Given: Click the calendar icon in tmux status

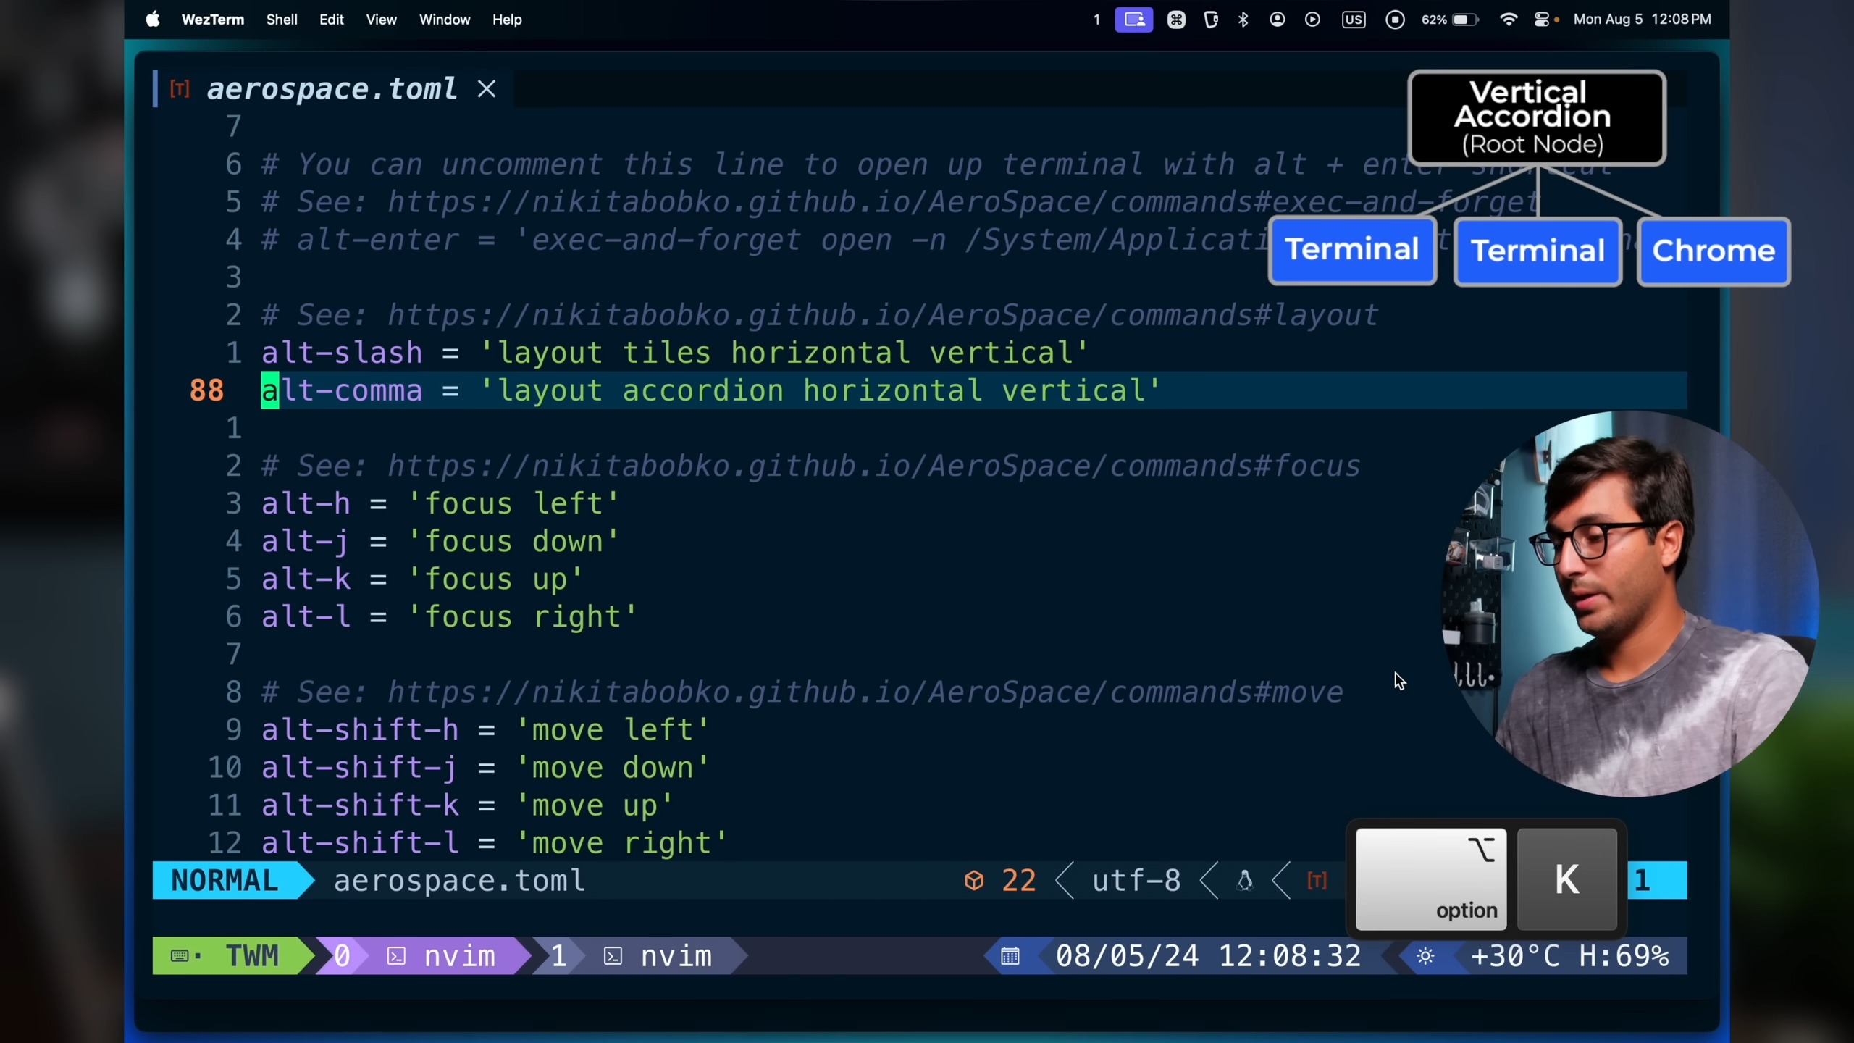Looking at the screenshot, I should click(x=1010, y=956).
